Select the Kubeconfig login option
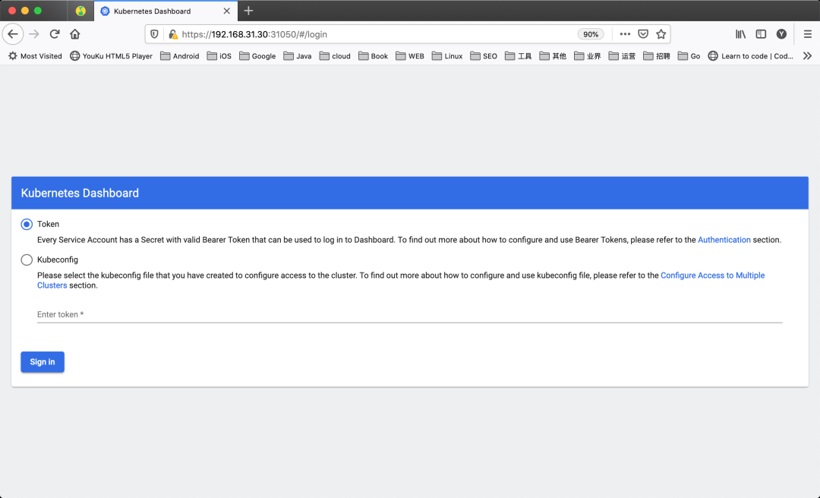This screenshot has width=820, height=498. (x=27, y=260)
